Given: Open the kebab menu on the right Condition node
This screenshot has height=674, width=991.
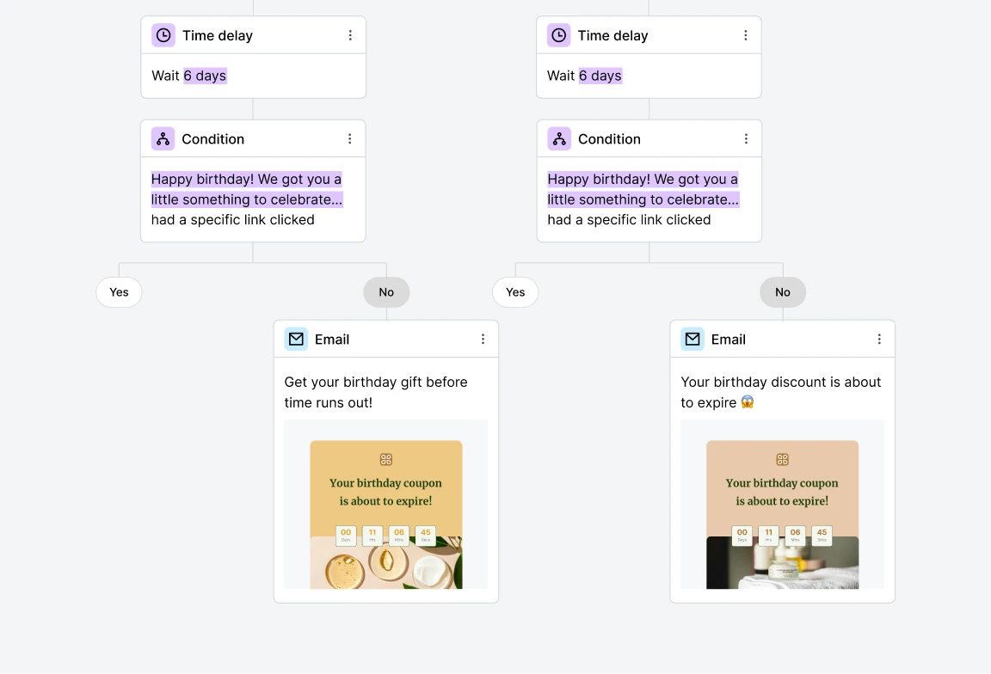Looking at the screenshot, I should 746,138.
